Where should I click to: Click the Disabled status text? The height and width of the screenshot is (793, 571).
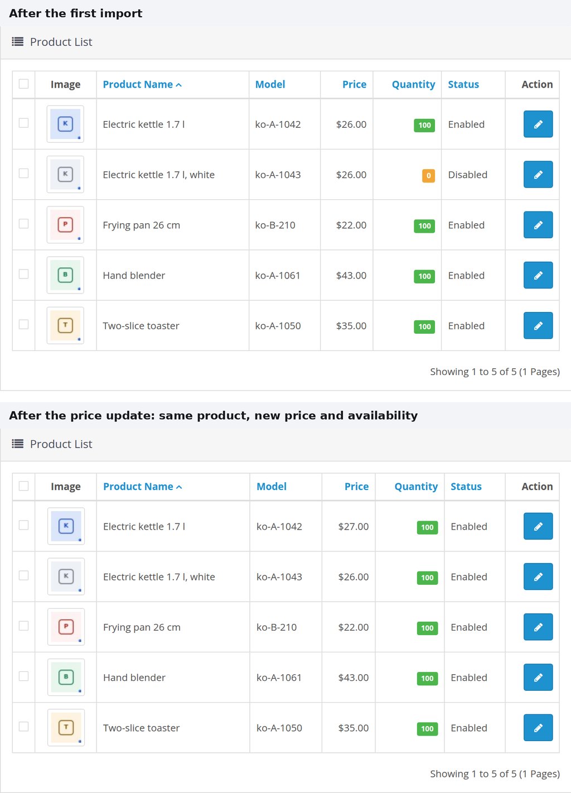[x=467, y=175]
